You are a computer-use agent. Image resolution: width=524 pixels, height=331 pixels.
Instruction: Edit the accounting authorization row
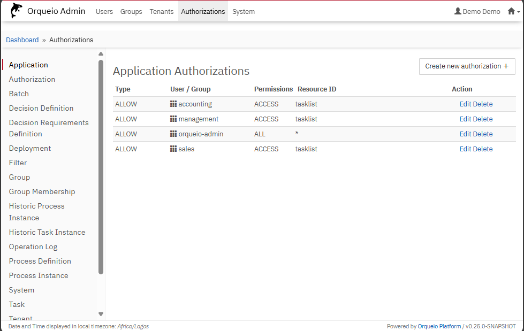pyautogui.click(x=465, y=104)
